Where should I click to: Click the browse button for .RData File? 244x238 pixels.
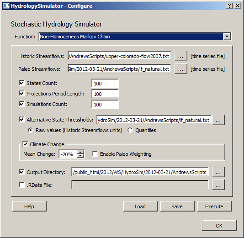click(218, 185)
